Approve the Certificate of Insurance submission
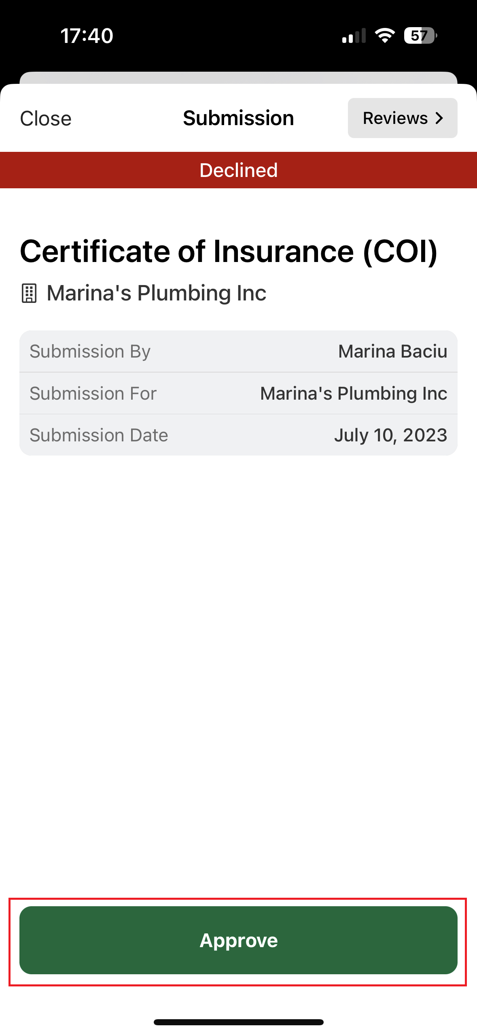This screenshot has width=477, height=1035. coord(238,940)
